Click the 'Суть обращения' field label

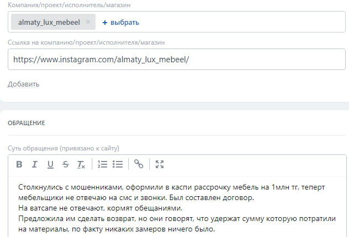coord(64,148)
